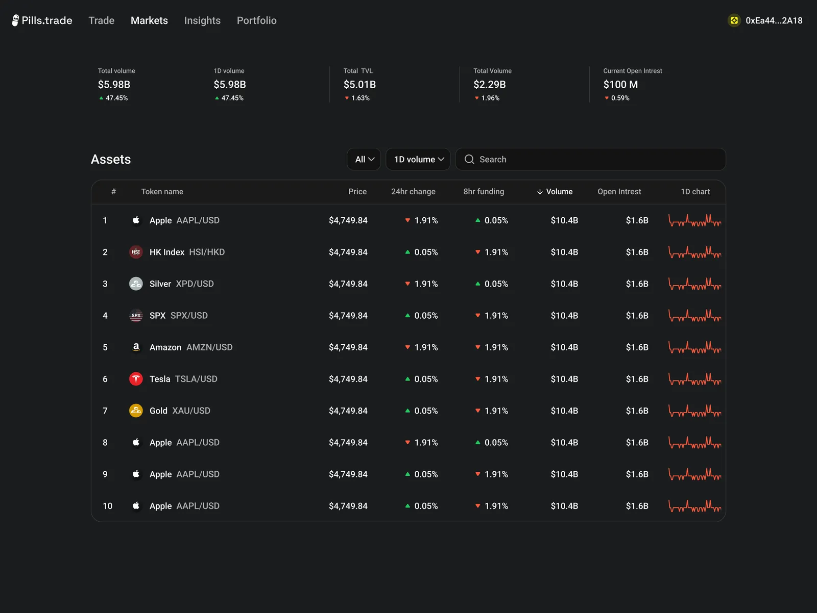Go to the Portfolio tab
This screenshot has width=817, height=613.
(257, 20)
